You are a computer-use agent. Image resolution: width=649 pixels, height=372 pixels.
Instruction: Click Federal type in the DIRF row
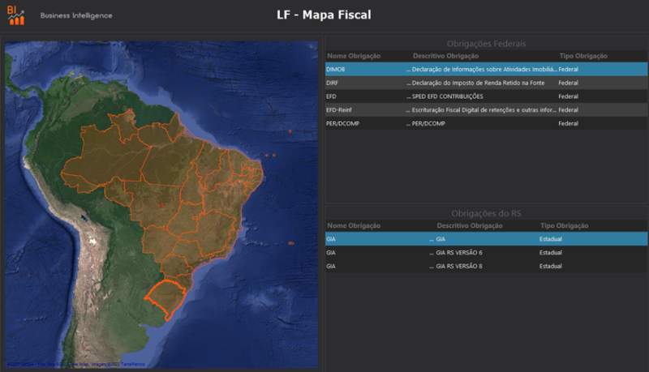tap(569, 83)
